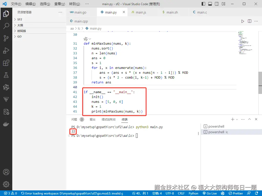
Task: Open overflow menu ellipsis in menu bar
Action: pyautogui.click(x=87, y=4)
